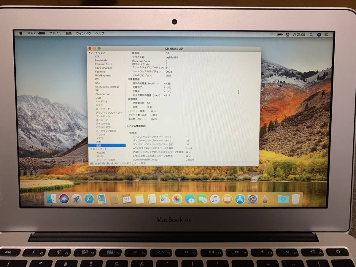The height and width of the screenshot is (267, 356).
Task: Open Calendar icon showing 31
Action: [127, 199]
